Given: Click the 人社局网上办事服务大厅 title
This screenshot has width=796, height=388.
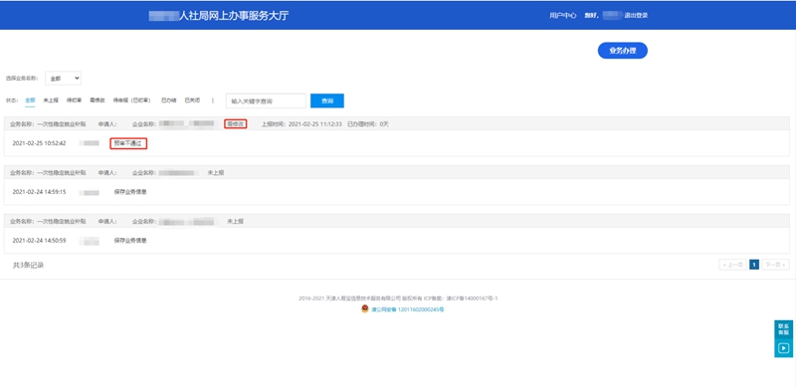Looking at the screenshot, I should [x=234, y=16].
